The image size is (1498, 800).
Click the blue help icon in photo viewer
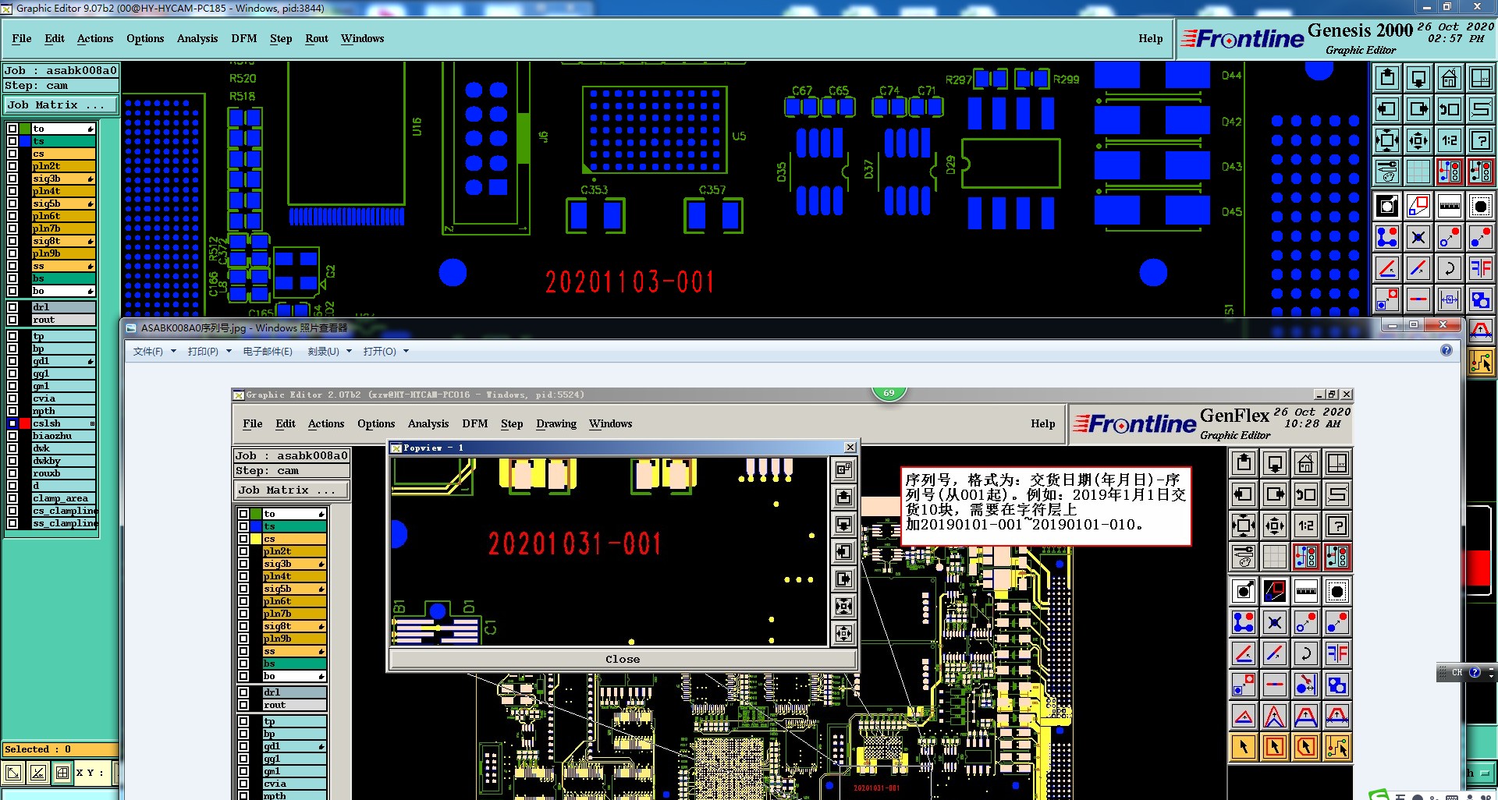1446,350
